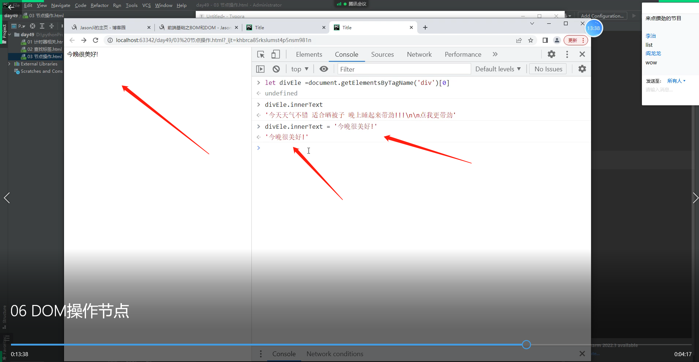Open the top JavaScript context dropdown
The height and width of the screenshot is (362, 699).
(300, 69)
